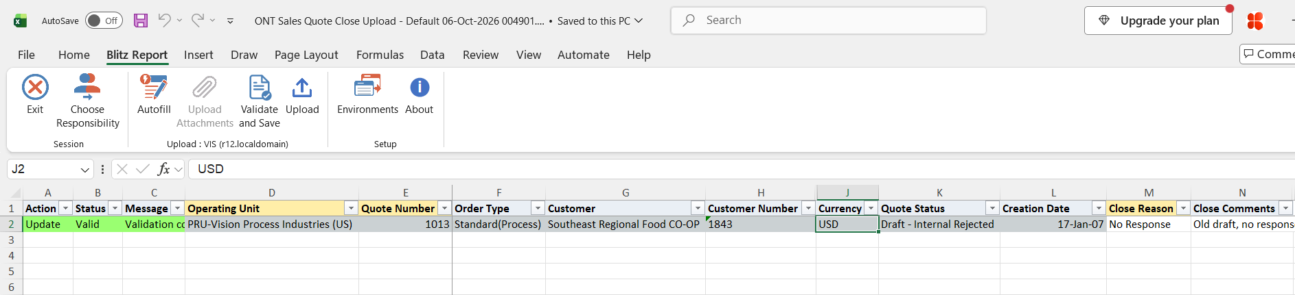Image resolution: width=1295 pixels, height=295 pixels.
Task: Click the four-petal icon beside Upgrade
Action: click(1255, 21)
